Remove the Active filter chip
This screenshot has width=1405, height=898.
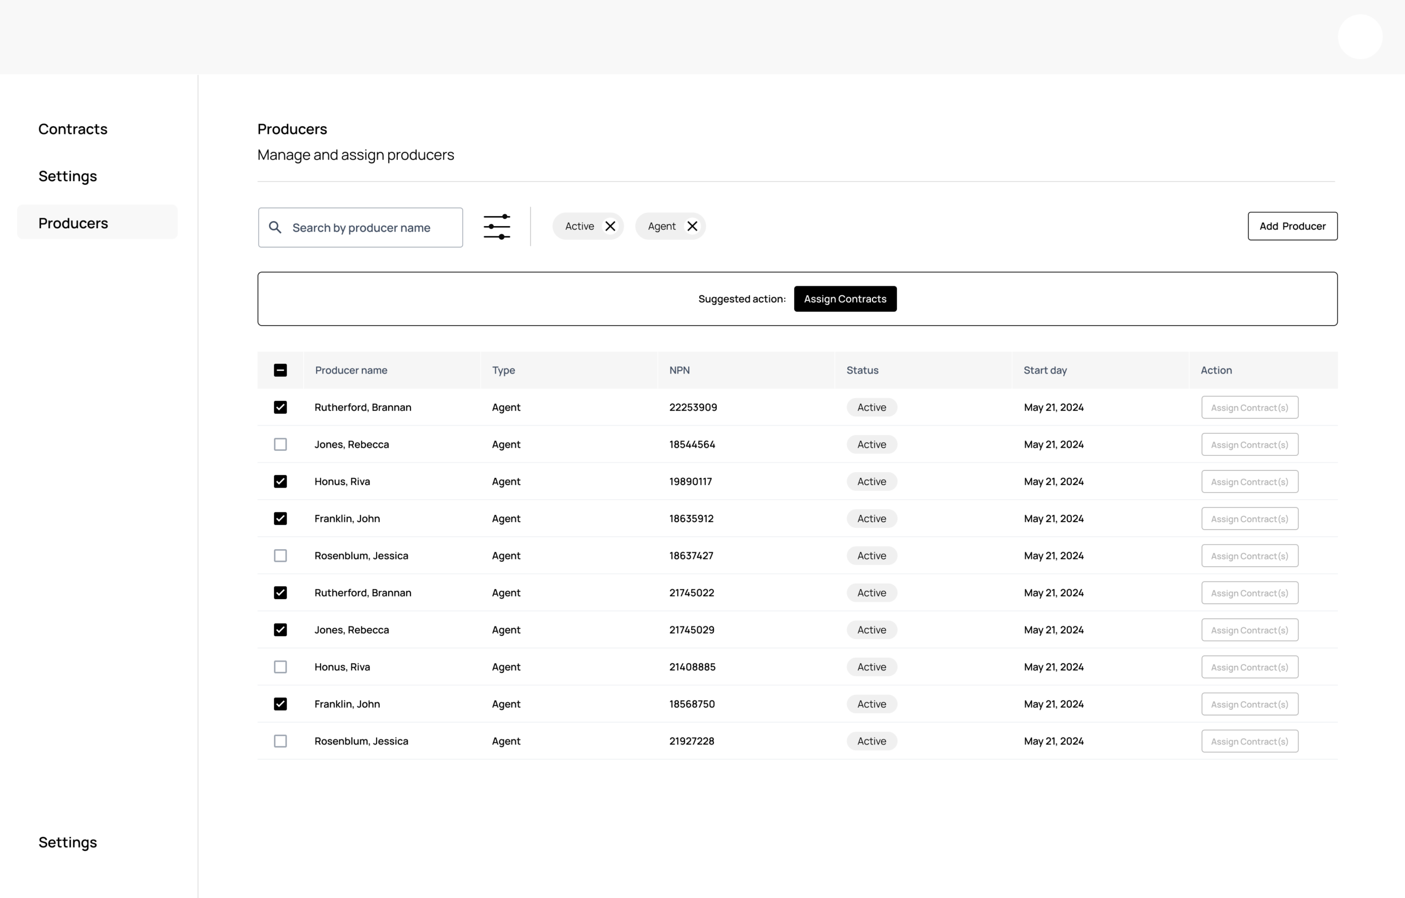coord(610,226)
